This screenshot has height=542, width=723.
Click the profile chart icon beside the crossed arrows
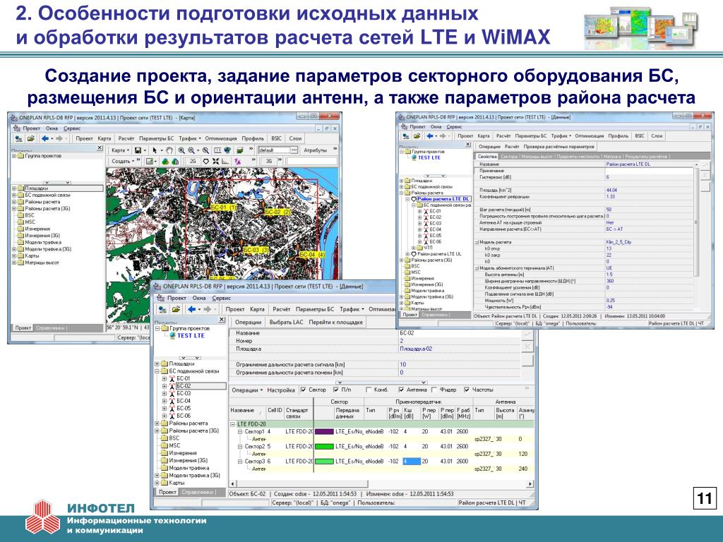225,162
